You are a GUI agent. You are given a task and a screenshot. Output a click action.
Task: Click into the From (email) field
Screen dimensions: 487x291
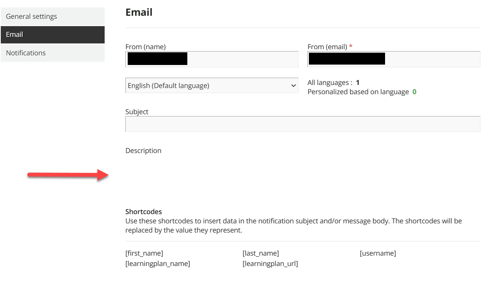(431, 59)
